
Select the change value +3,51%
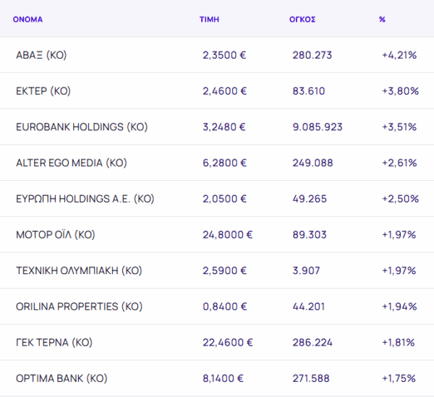pos(399,127)
